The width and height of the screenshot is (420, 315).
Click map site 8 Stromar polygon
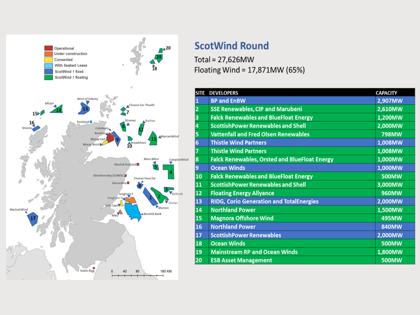tap(123, 126)
